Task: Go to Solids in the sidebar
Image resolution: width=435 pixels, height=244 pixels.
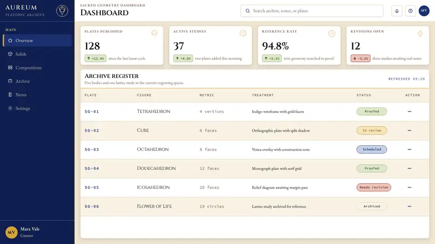Action: pos(37,54)
